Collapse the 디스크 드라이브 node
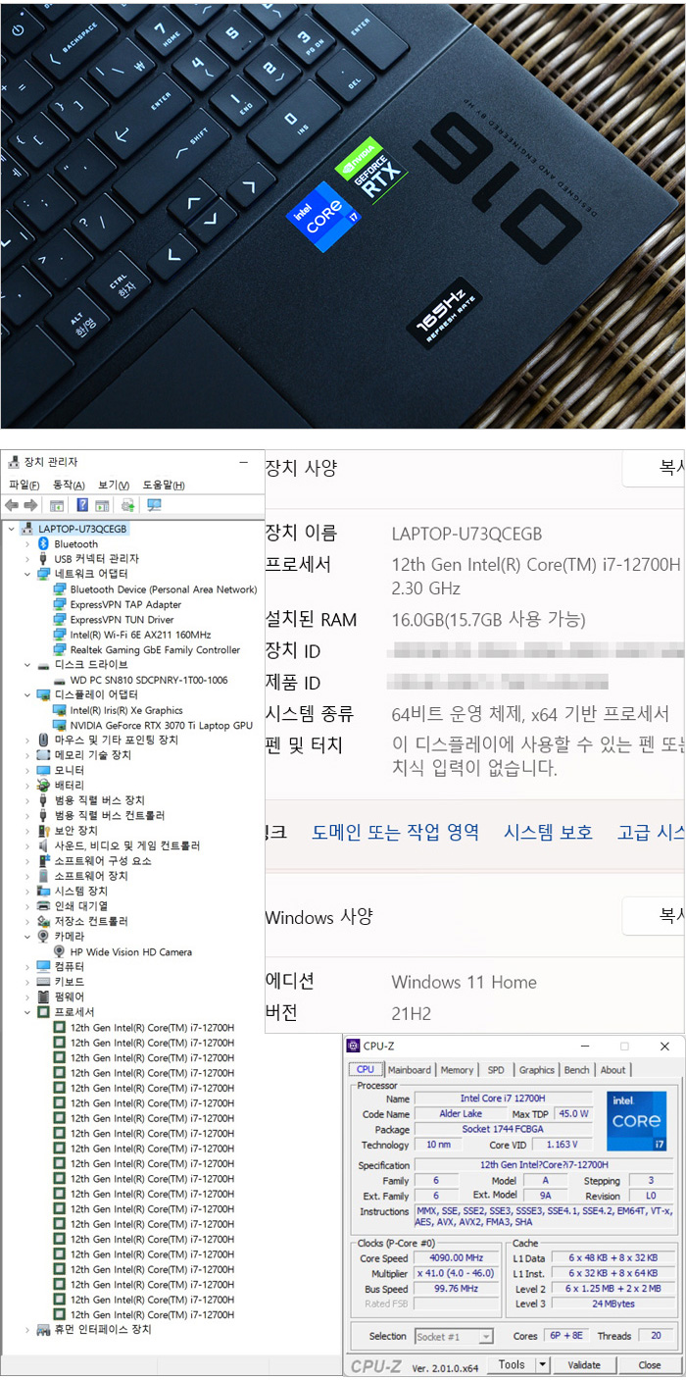This screenshot has width=686, height=1380. [27, 665]
